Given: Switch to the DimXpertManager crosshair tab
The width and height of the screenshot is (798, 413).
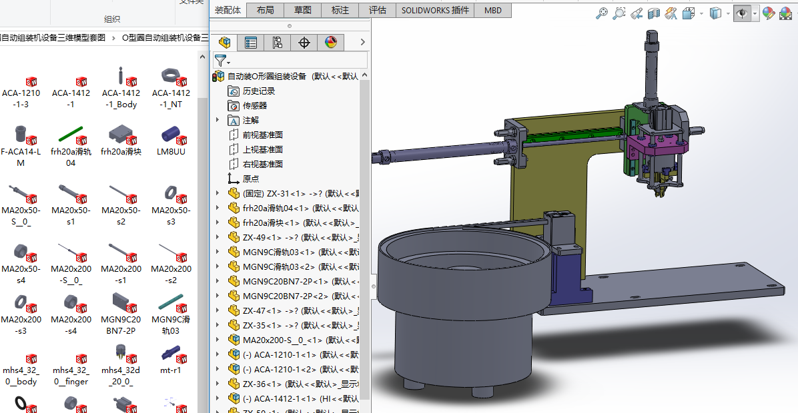Looking at the screenshot, I should point(304,43).
